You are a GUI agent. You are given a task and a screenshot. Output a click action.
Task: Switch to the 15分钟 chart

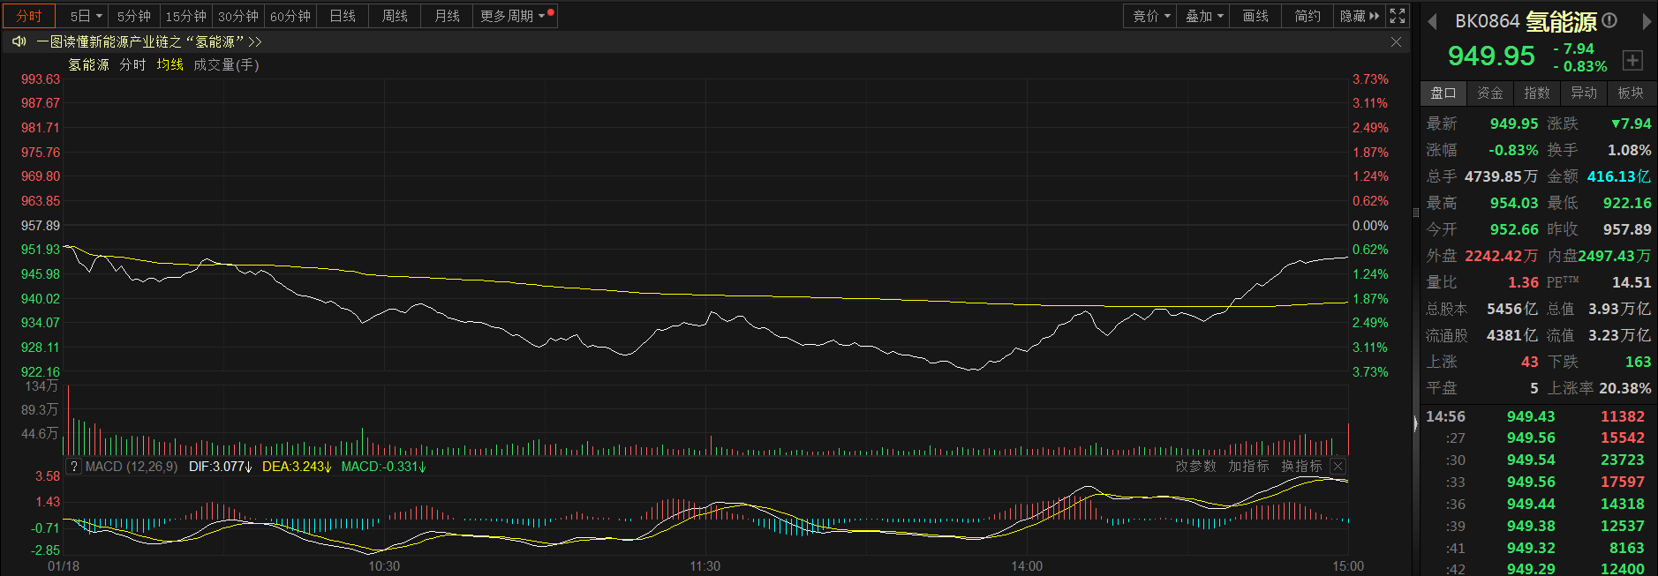pyautogui.click(x=186, y=16)
